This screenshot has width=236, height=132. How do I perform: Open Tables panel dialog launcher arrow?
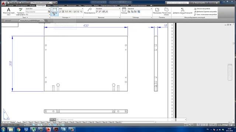(x=152, y=18)
